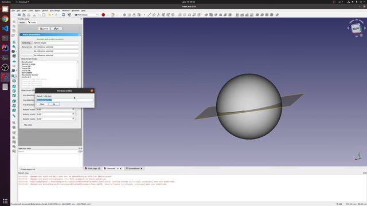Collapse the Plane parameters panel
The image size is (367, 206).
click(x=79, y=34)
